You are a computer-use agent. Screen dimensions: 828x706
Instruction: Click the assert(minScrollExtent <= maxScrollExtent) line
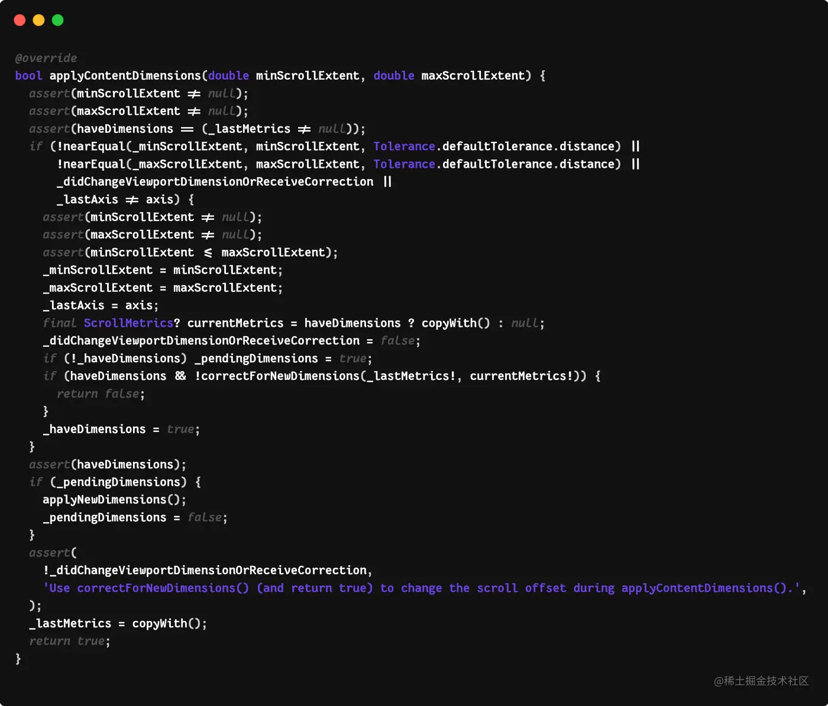coord(190,252)
